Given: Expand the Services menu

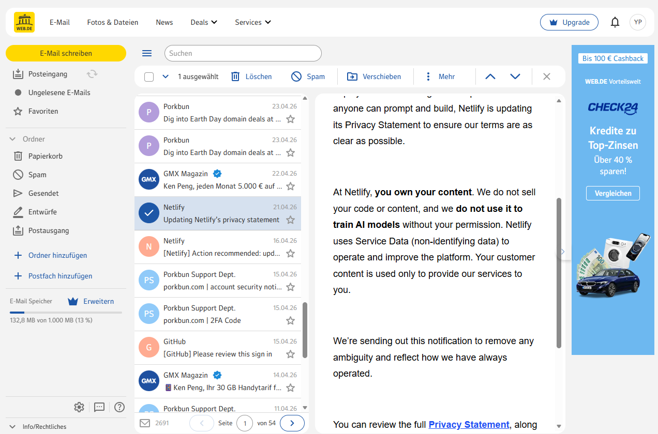Looking at the screenshot, I should [253, 22].
